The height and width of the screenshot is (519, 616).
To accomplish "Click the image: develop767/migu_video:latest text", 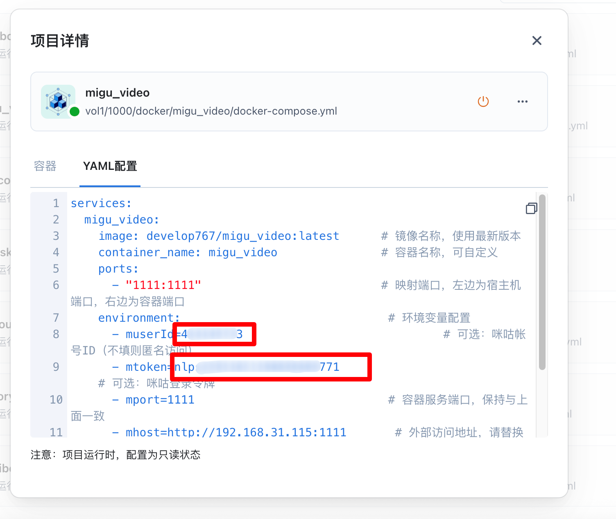I will pos(218,236).
